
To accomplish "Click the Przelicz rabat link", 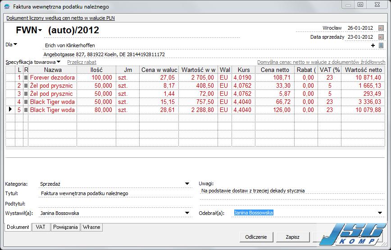I will tap(82, 62).
